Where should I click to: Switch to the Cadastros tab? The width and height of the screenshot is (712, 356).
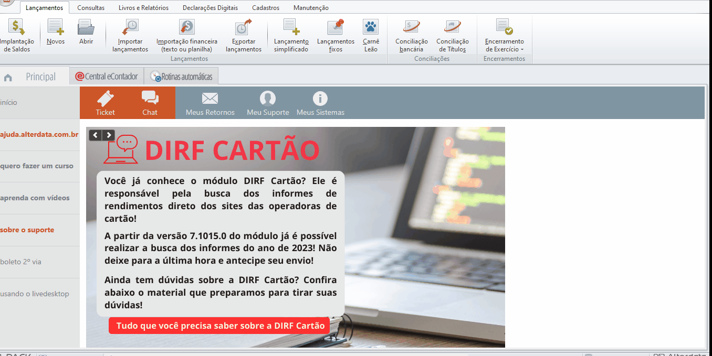click(266, 8)
